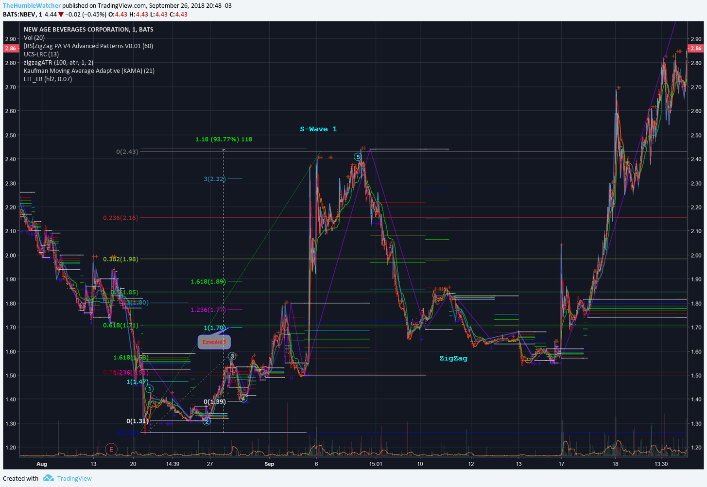Click the '[RS]ZigZag PA V4 Advanced Patterns' legend entry

click(x=88, y=46)
